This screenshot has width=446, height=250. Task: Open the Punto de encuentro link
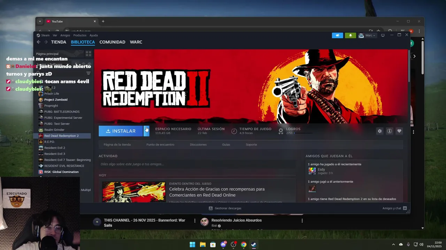pos(160,144)
